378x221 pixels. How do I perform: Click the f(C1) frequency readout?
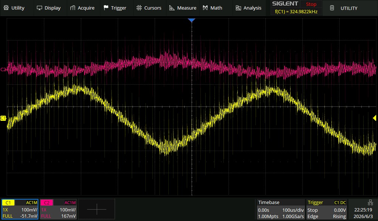296,11
